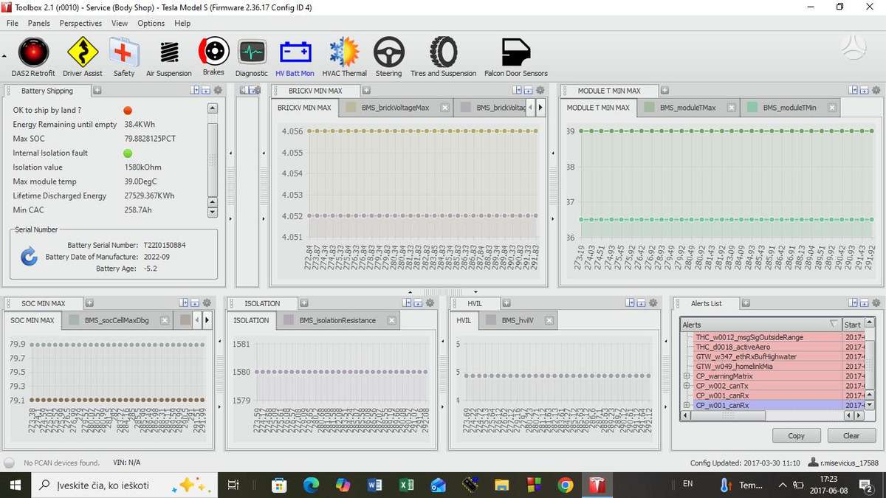Viewport: 886px width, 498px height.
Task: Switch to the BMS_brickVoltageMax tab
Action: tap(395, 108)
